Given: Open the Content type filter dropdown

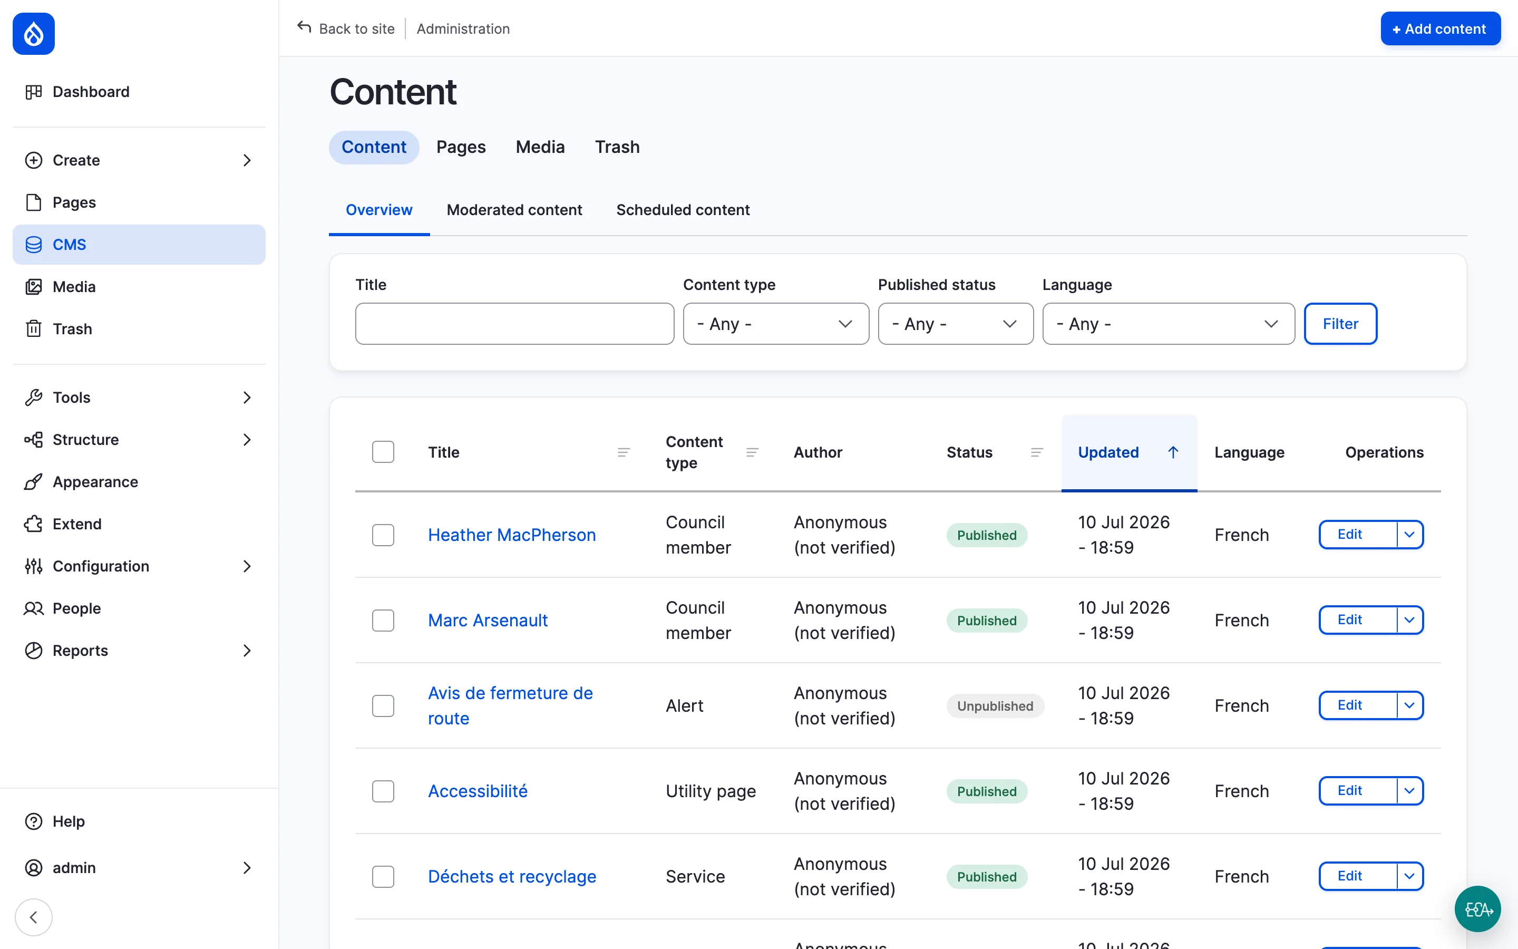Looking at the screenshot, I should point(776,324).
